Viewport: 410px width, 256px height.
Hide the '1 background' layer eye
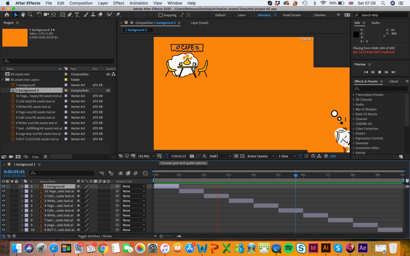tap(4, 186)
